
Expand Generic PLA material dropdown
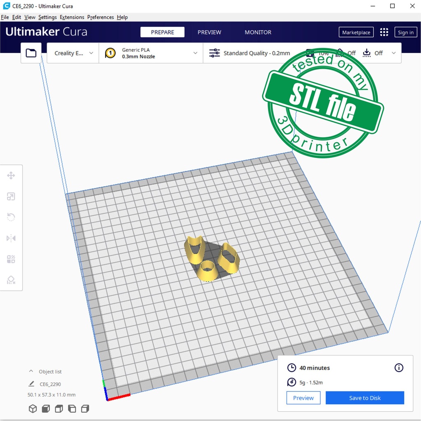[151, 53]
